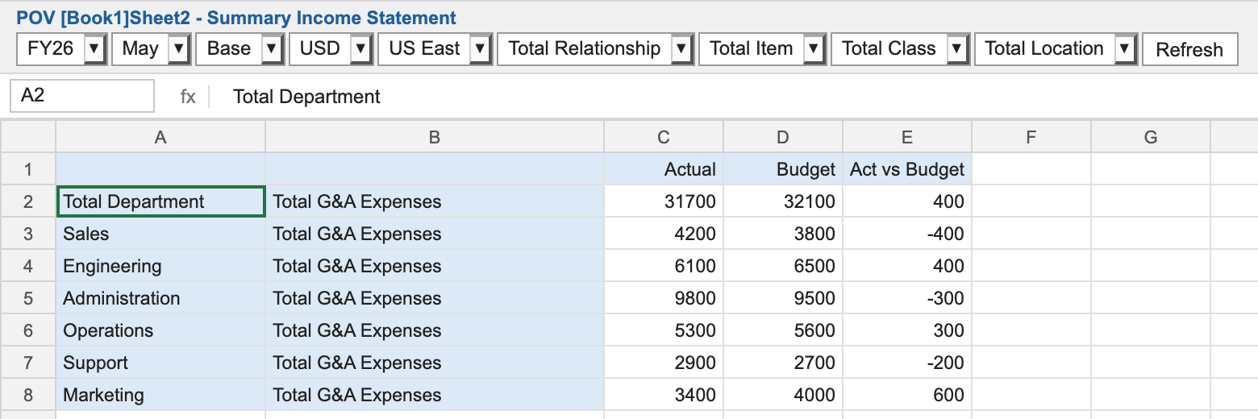Click the Budget value 32100

783,201
